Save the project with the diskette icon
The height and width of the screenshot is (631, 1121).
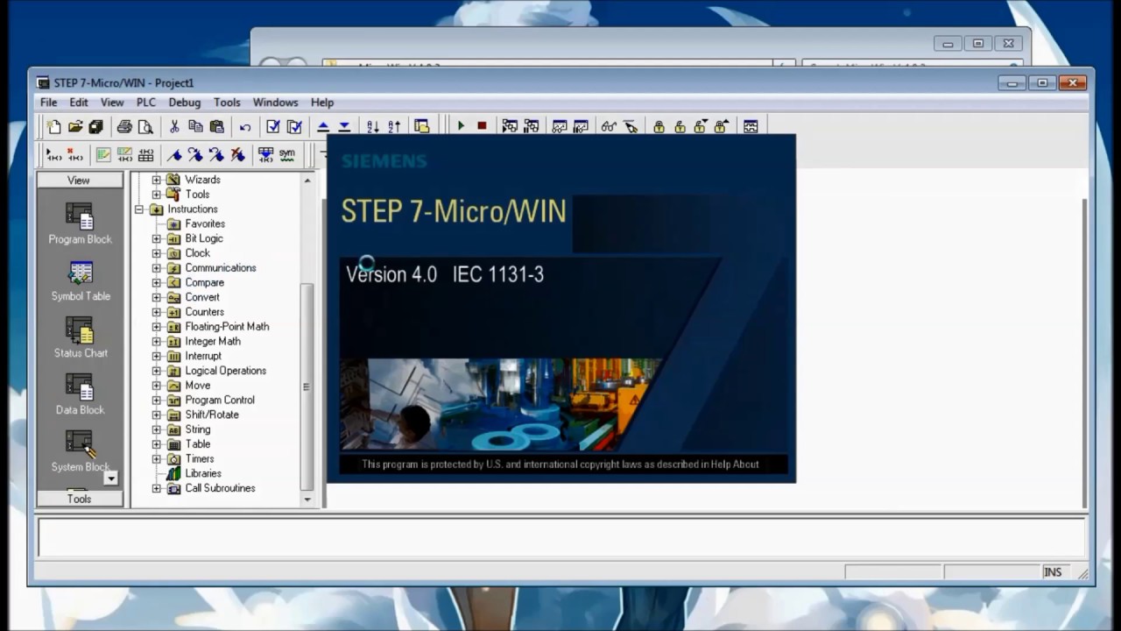95,126
